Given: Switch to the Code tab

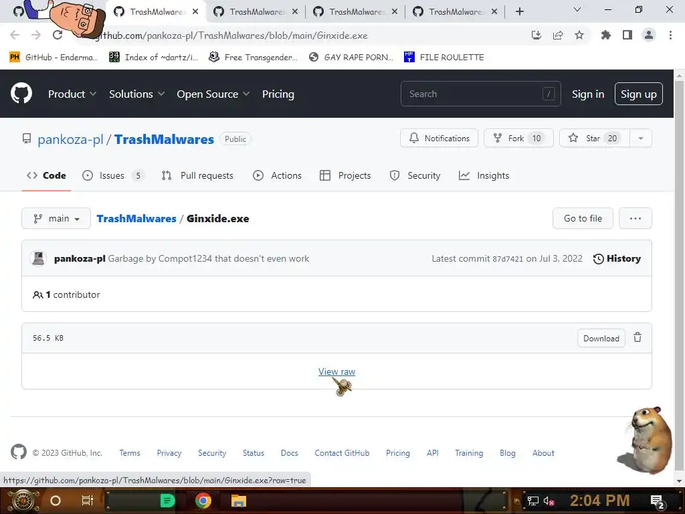Looking at the screenshot, I should 46,175.
